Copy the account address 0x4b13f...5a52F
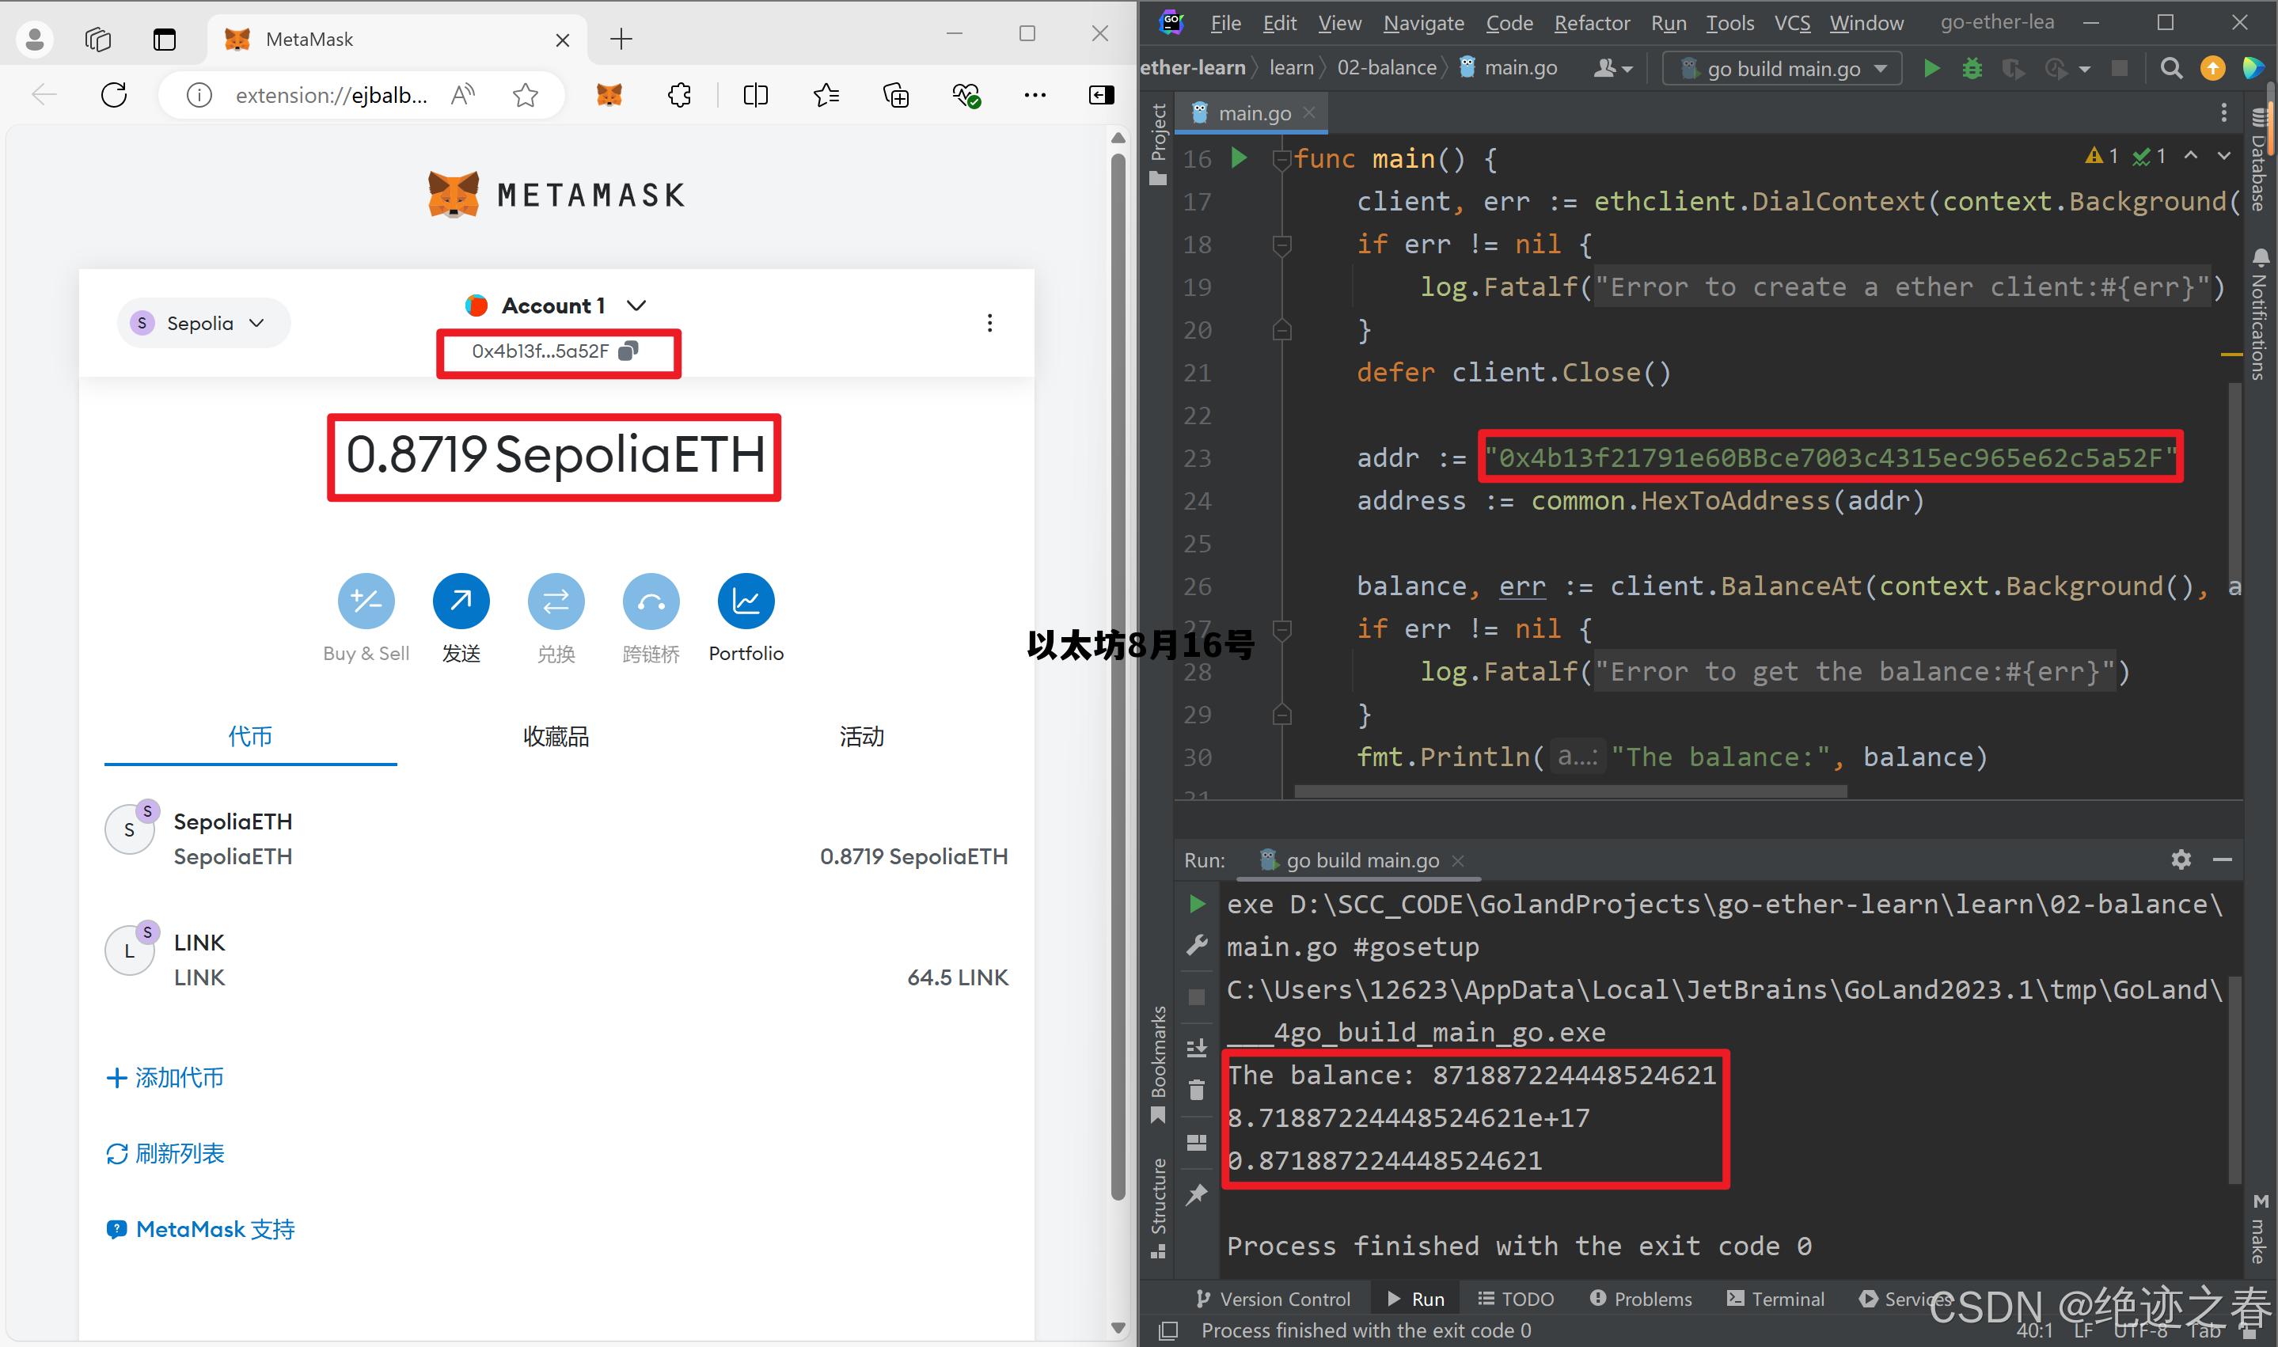Viewport: 2278px width, 1347px height. 628,351
